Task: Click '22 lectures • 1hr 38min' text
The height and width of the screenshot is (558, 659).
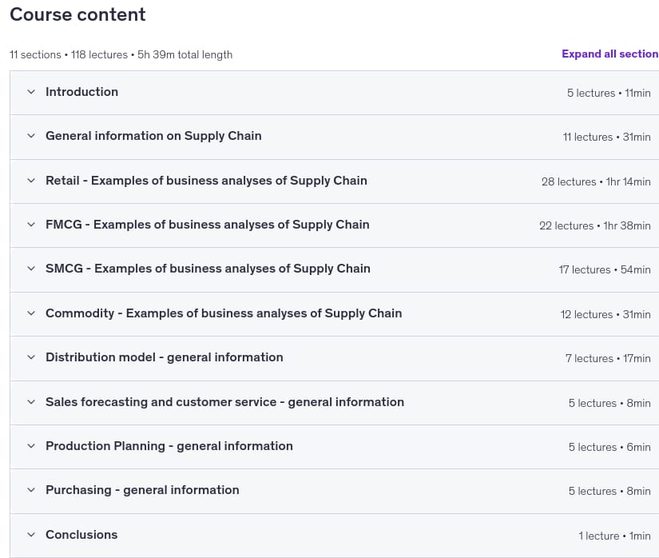Action: (x=594, y=225)
